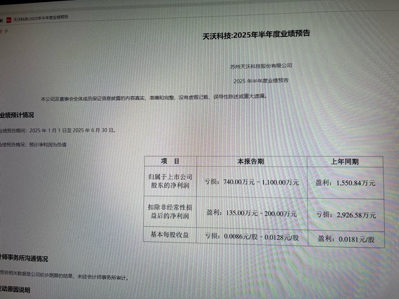Click table header 项 目
Image resolution: width=399 pixels, height=299 pixels.
[x=170, y=161]
